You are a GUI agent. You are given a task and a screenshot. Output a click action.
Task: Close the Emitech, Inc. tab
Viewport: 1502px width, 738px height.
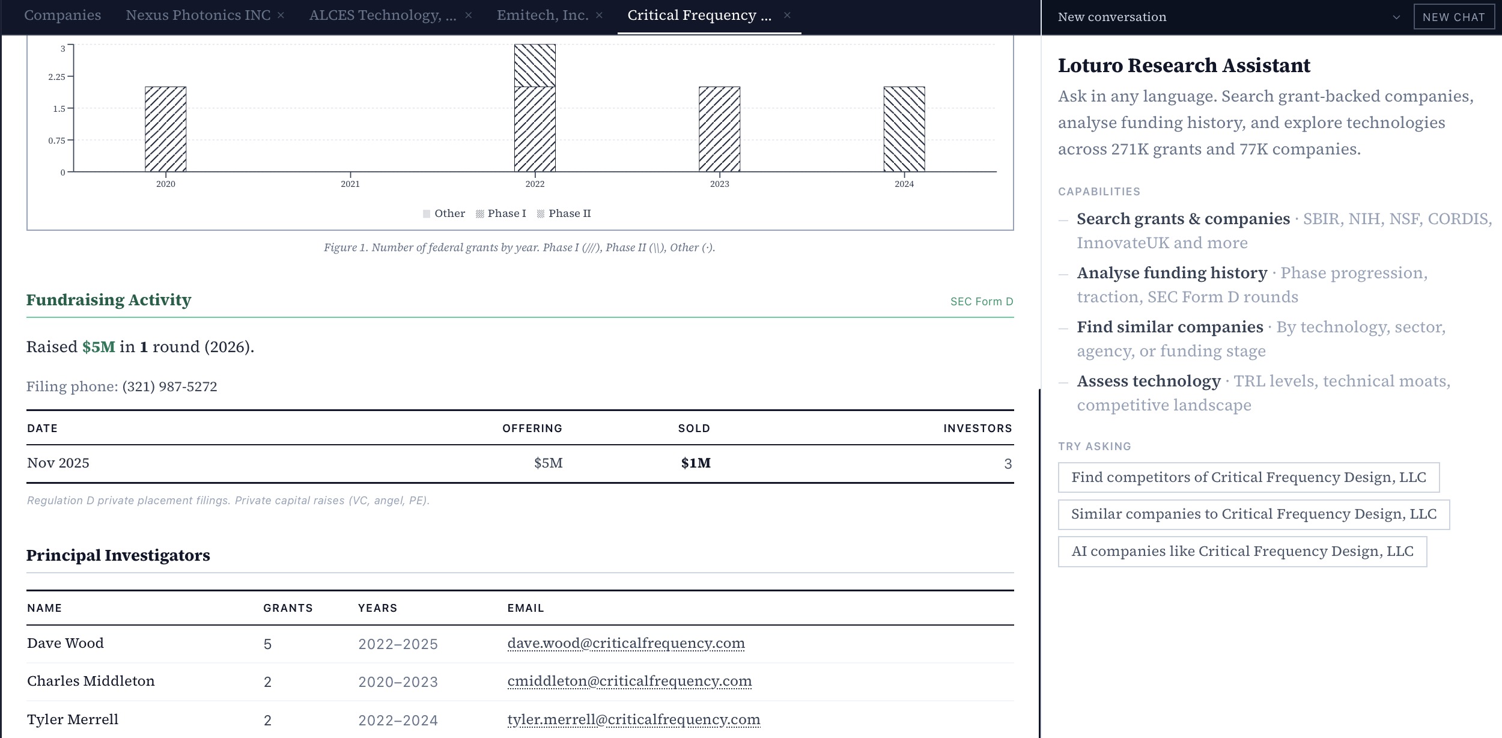[x=599, y=16]
